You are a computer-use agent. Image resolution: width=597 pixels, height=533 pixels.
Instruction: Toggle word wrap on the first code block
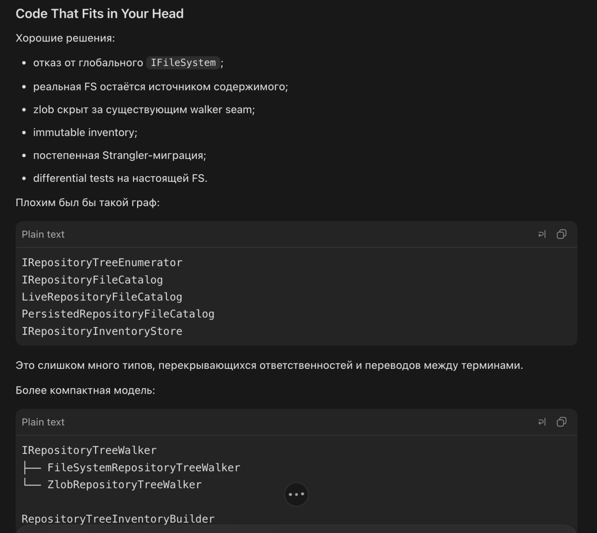tap(541, 234)
